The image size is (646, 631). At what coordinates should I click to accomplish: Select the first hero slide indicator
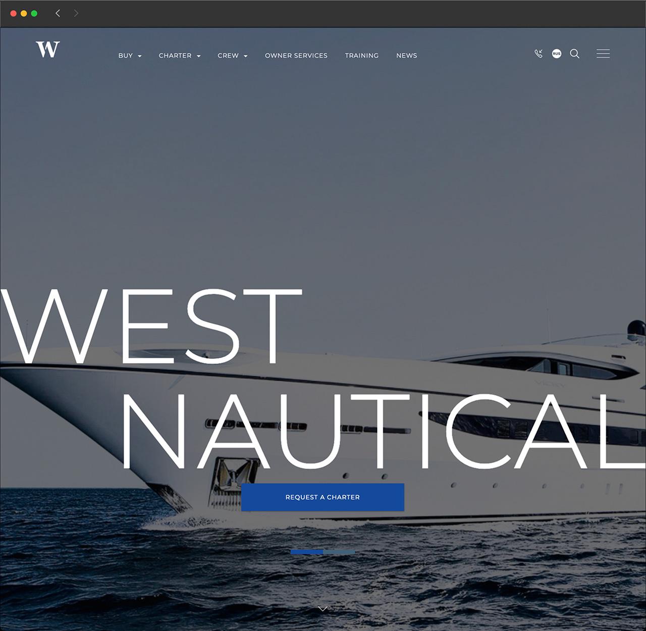(x=307, y=552)
